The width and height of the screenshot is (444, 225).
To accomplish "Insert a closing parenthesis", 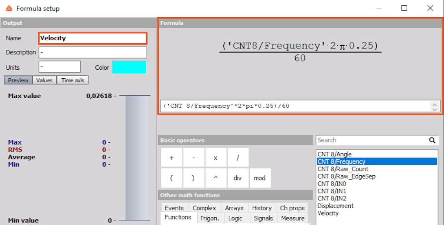I will click(194, 178).
